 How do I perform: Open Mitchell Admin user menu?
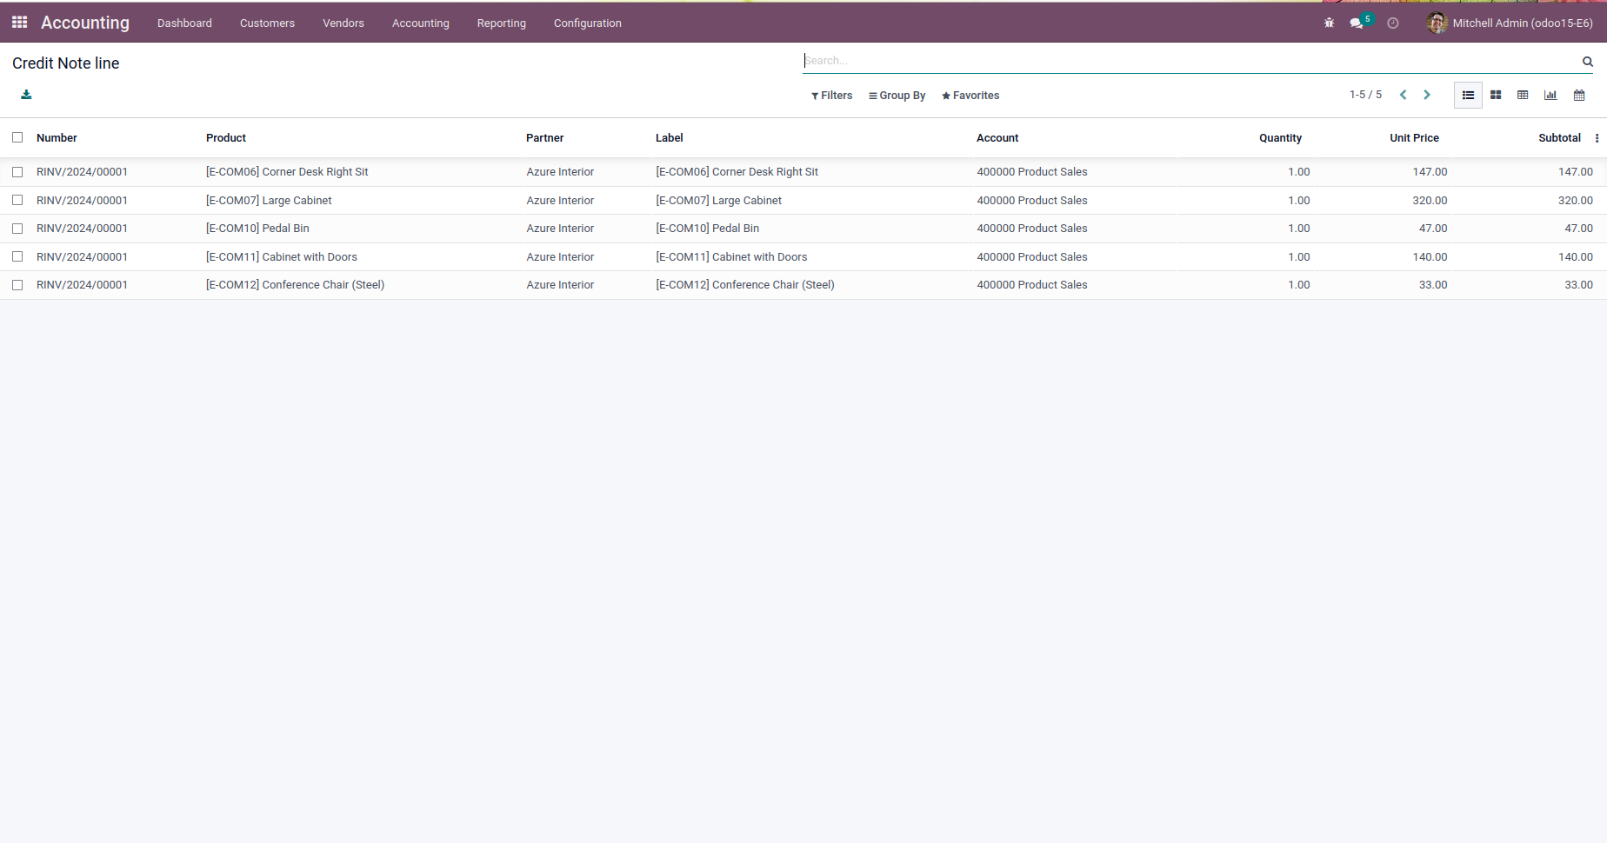(x=1510, y=23)
